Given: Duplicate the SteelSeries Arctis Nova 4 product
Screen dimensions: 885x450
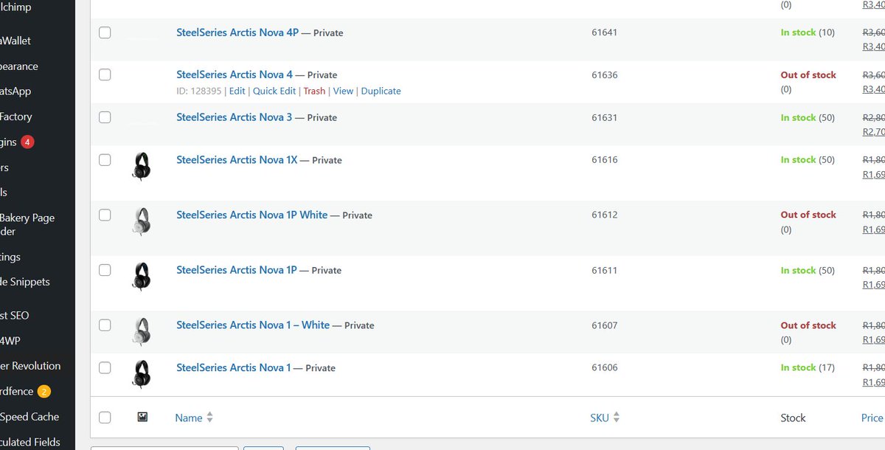Looking at the screenshot, I should coord(381,91).
